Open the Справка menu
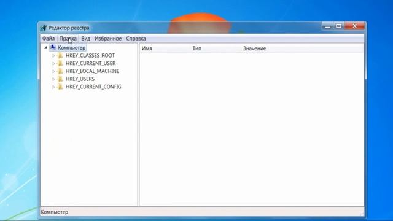Screen dimensions: 393x221 point(136,39)
